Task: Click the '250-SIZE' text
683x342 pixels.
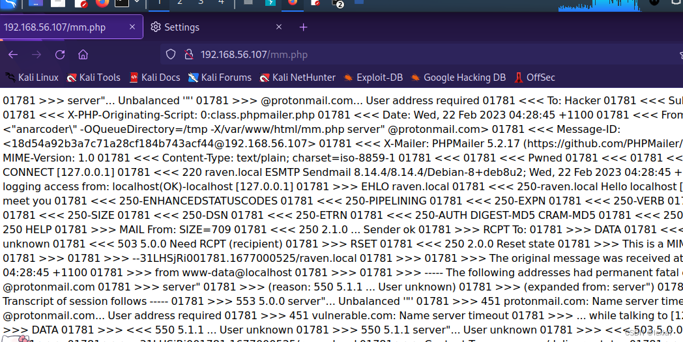Action: point(91,216)
